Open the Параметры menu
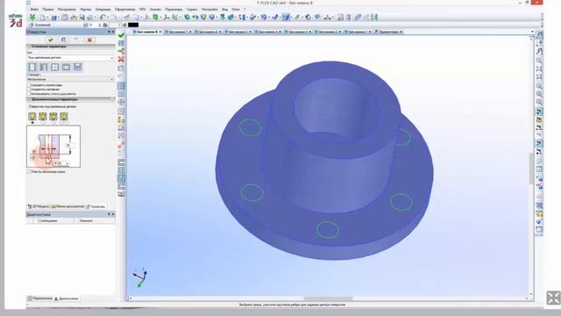The width and height of the screenshot is (561, 316). pos(174,10)
